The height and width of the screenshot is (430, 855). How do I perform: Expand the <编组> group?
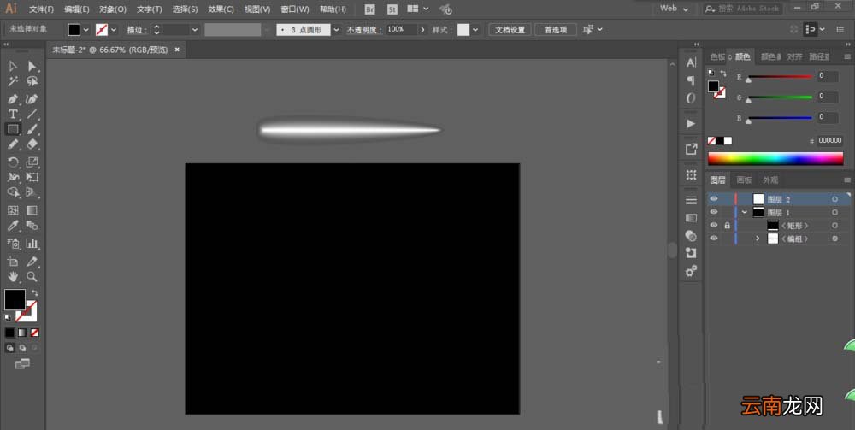(x=758, y=239)
